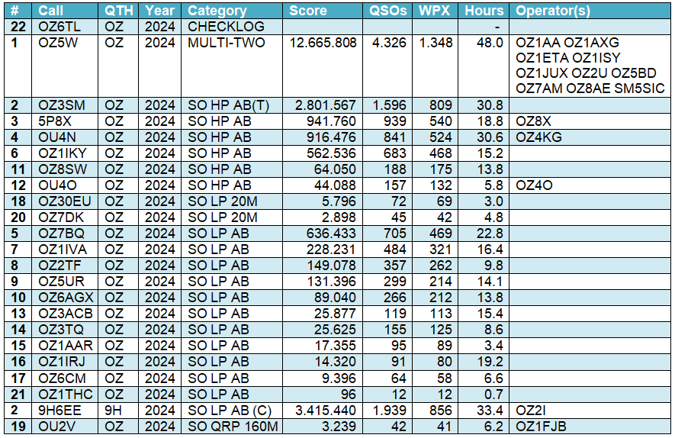The image size is (675, 438).
Task: Select the callsign OZ7BQ
Action: 61,233
